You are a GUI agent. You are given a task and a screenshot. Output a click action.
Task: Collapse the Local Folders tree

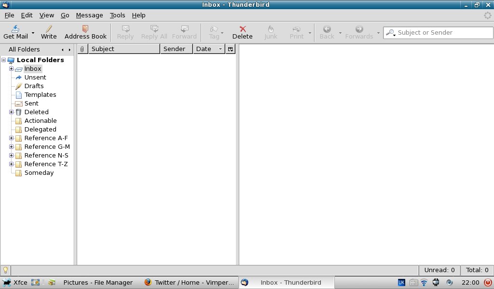(4, 60)
